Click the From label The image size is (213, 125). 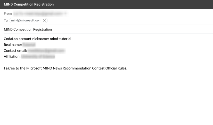point(8,14)
